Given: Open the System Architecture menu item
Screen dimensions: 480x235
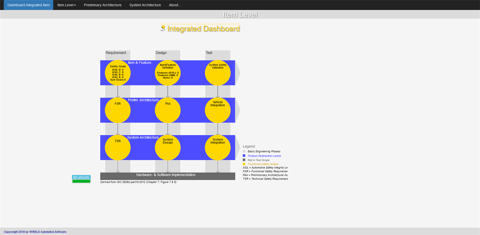Looking at the screenshot, I should click(x=145, y=5).
